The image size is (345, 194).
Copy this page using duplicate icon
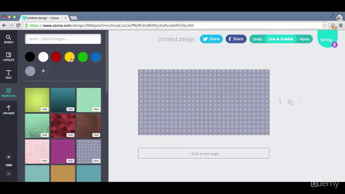tap(290, 102)
